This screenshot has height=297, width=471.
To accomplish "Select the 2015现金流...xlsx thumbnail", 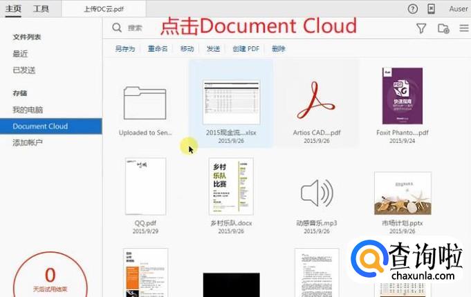I will click(x=231, y=102).
